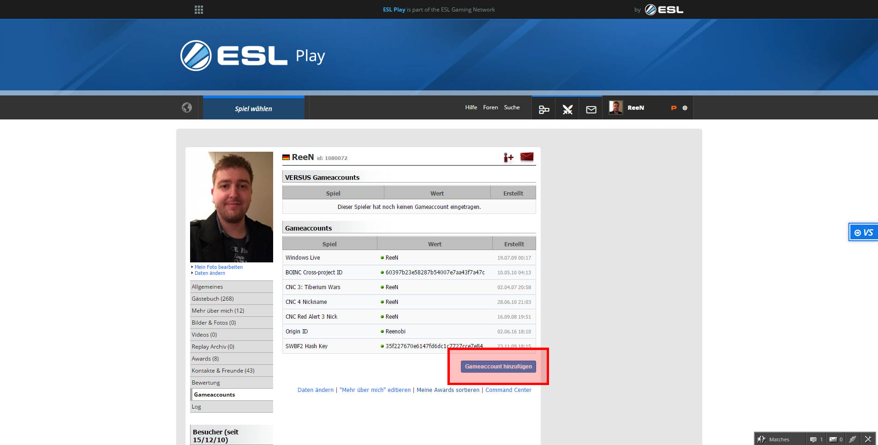Screen dimensions: 878x445
Task: Click Command Center link
Action: click(x=508, y=390)
